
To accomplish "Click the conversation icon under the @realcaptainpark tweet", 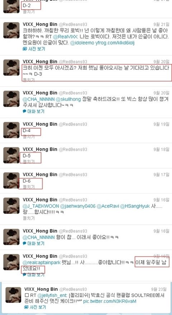I will [24, 275].
